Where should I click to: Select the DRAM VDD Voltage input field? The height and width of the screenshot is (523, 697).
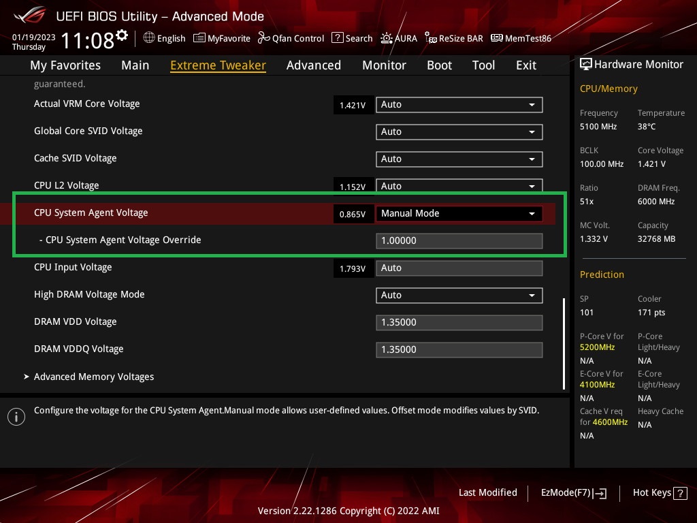click(x=459, y=322)
